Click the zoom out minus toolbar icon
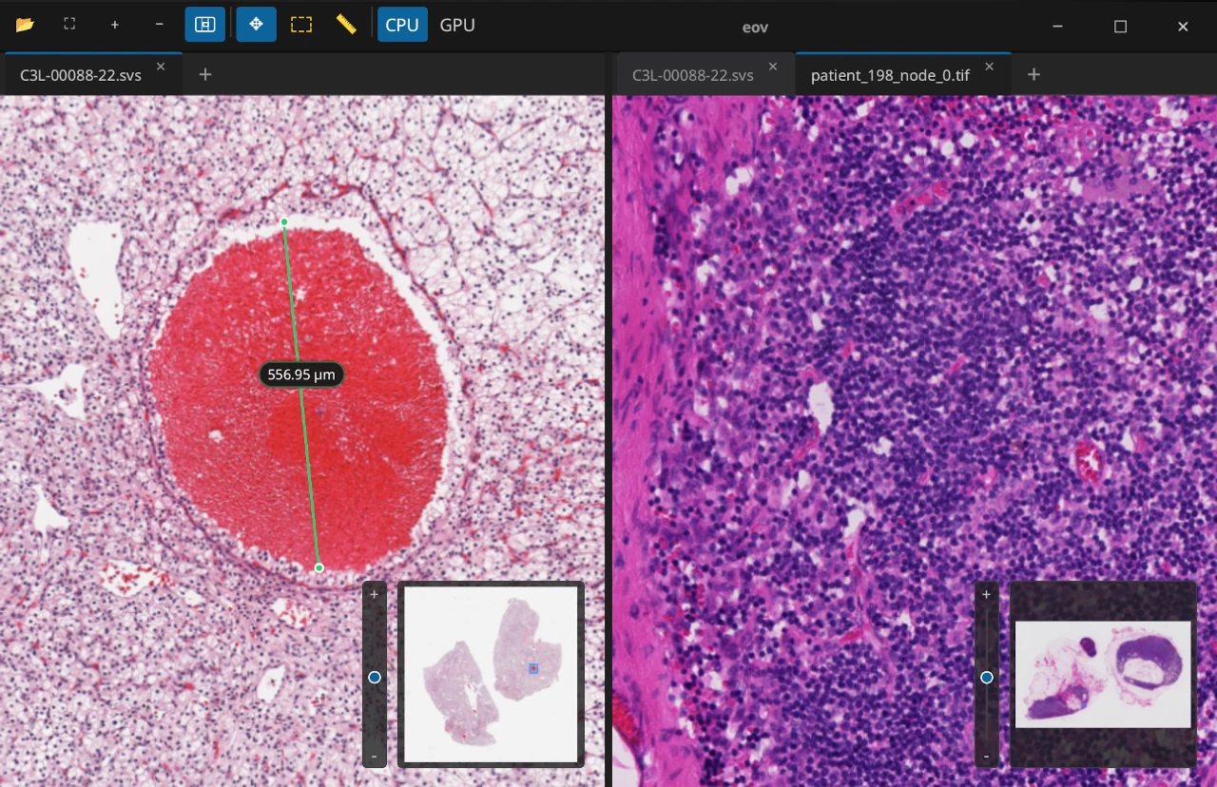This screenshot has width=1217, height=787. point(159,25)
